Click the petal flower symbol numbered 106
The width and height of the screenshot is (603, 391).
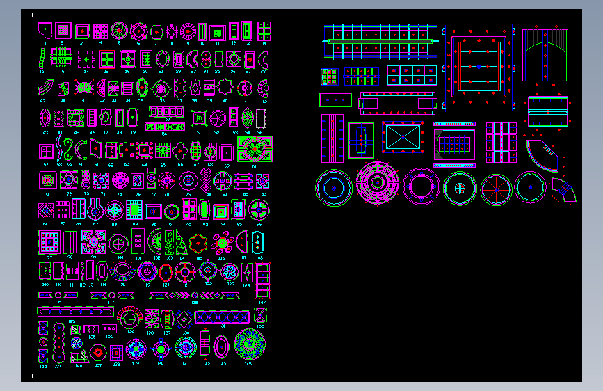pos(223,243)
